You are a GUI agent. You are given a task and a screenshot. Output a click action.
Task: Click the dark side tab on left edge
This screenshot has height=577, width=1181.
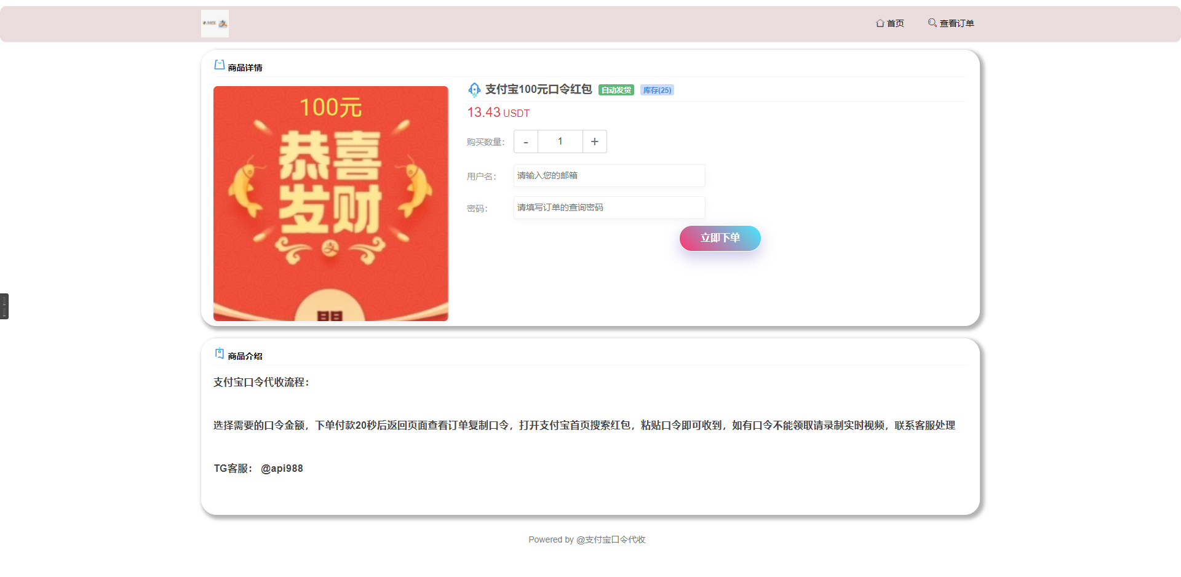[4, 306]
